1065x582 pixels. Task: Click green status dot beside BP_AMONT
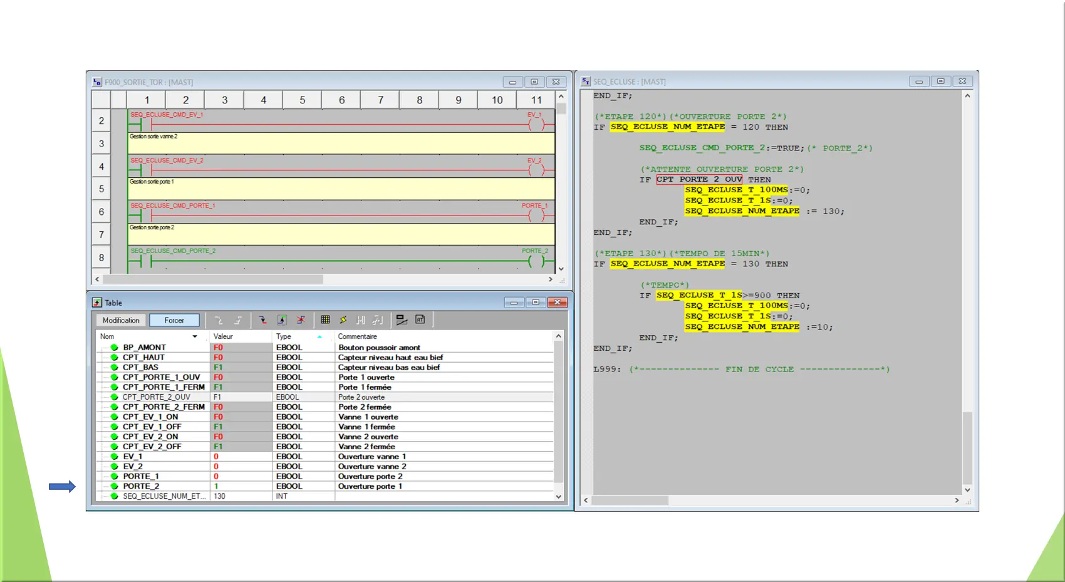click(114, 347)
